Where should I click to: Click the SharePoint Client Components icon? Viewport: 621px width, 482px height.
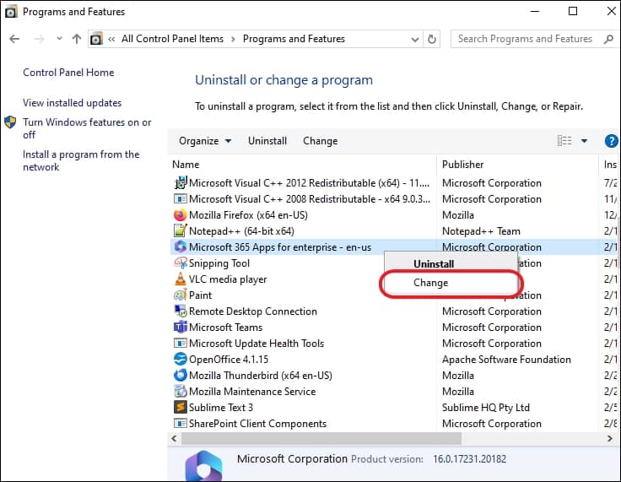point(181,424)
